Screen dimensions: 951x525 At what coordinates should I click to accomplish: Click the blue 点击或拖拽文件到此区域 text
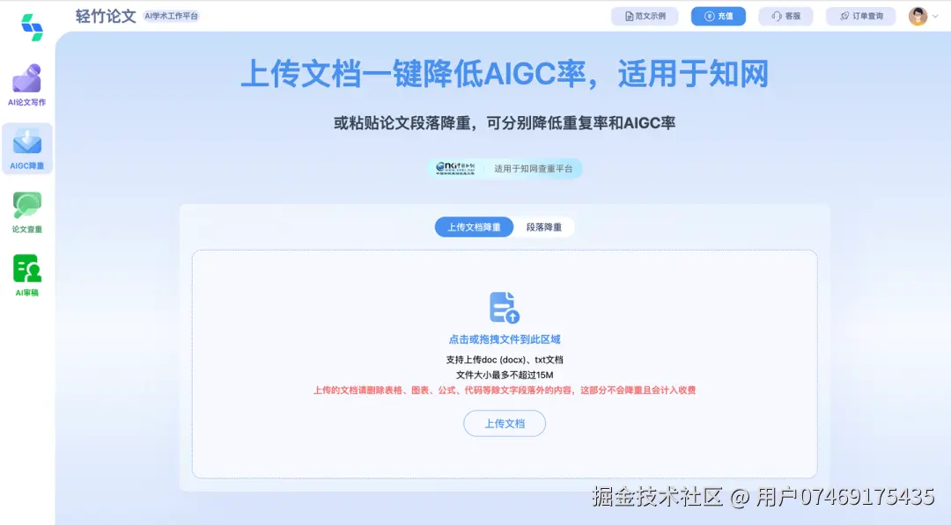pyautogui.click(x=504, y=339)
